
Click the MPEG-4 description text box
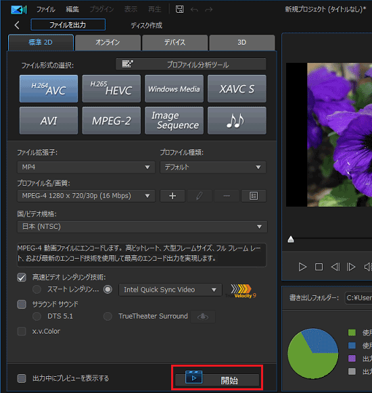tap(141, 255)
